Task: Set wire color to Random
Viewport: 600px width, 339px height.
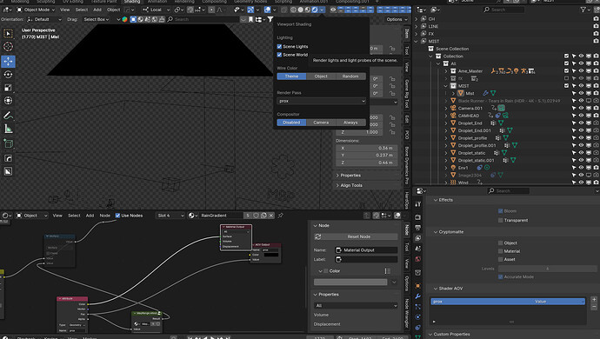Action: pyautogui.click(x=350, y=76)
